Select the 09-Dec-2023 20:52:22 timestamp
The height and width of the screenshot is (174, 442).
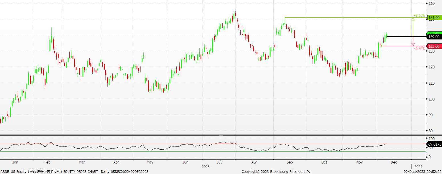pos(422,171)
